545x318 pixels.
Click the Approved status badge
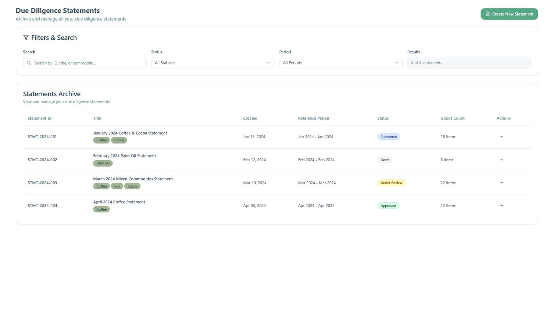[x=388, y=206]
